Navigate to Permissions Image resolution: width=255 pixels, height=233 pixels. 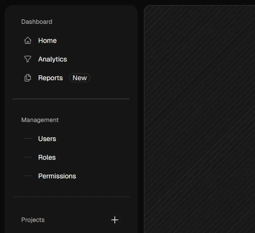(57, 176)
